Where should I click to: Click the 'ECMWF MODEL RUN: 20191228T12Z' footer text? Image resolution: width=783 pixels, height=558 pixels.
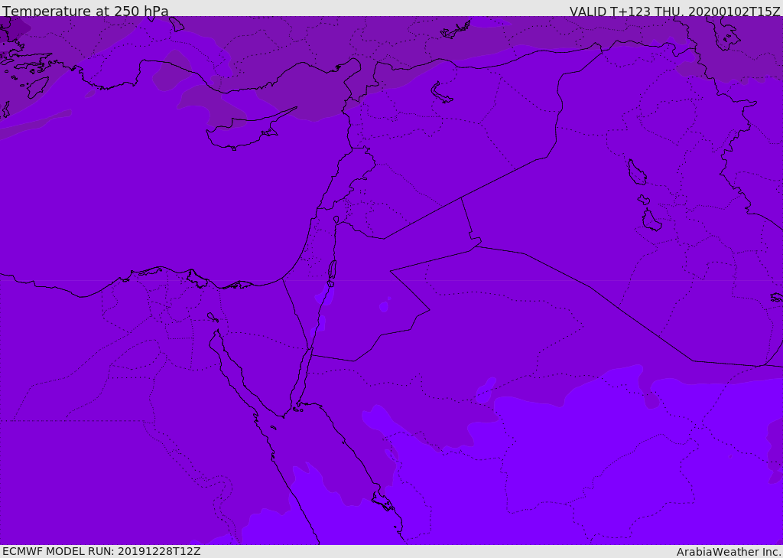(102, 552)
